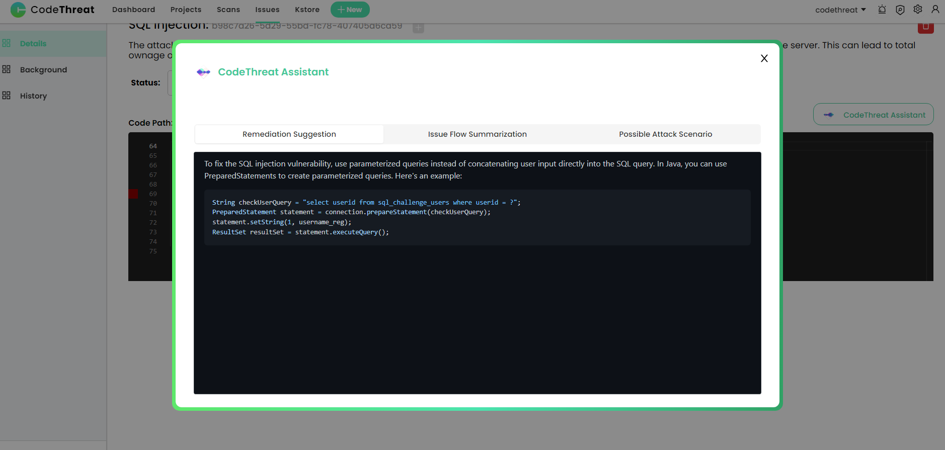Click the green New button

pos(350,10)
